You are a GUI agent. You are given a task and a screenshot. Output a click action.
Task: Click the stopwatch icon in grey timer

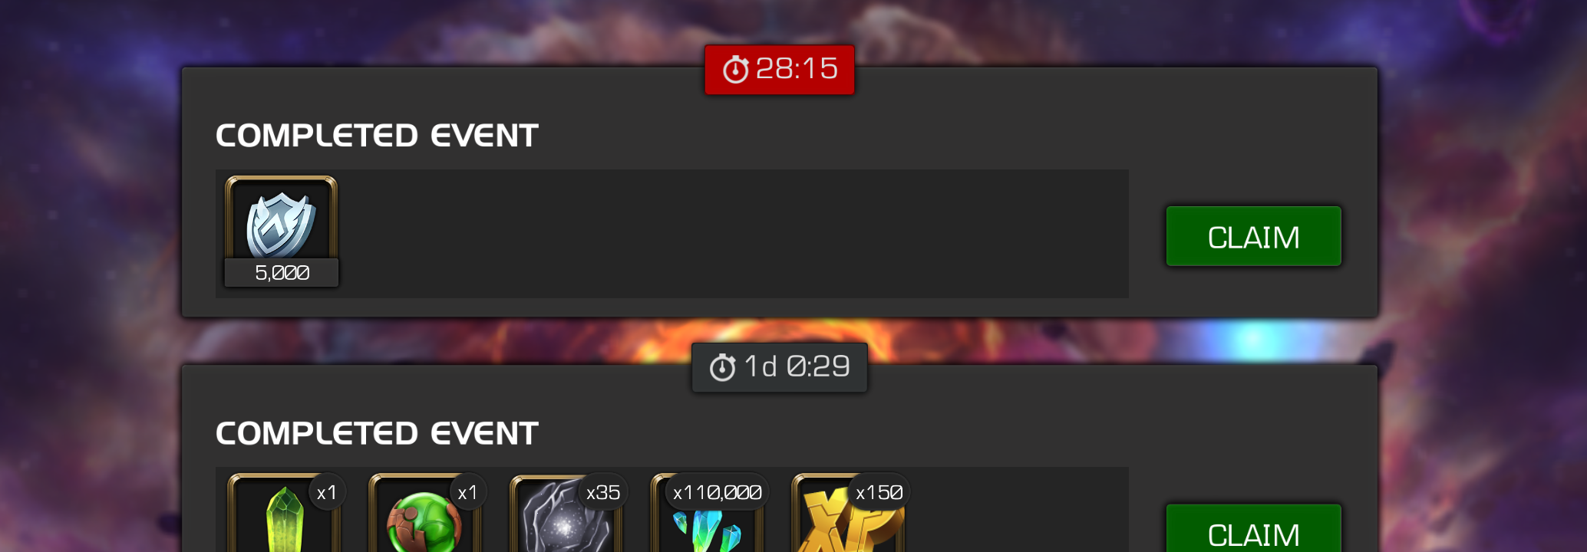tap(722, 367)
